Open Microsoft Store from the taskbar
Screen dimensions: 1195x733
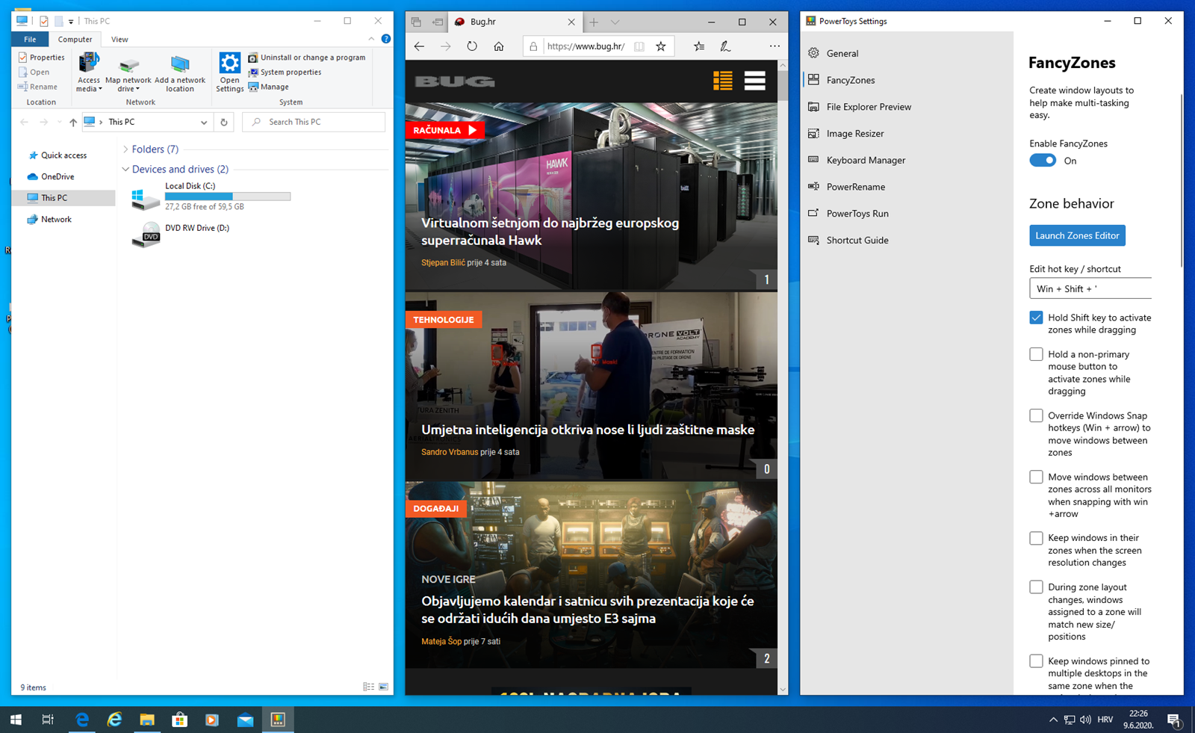pos(179,720)
